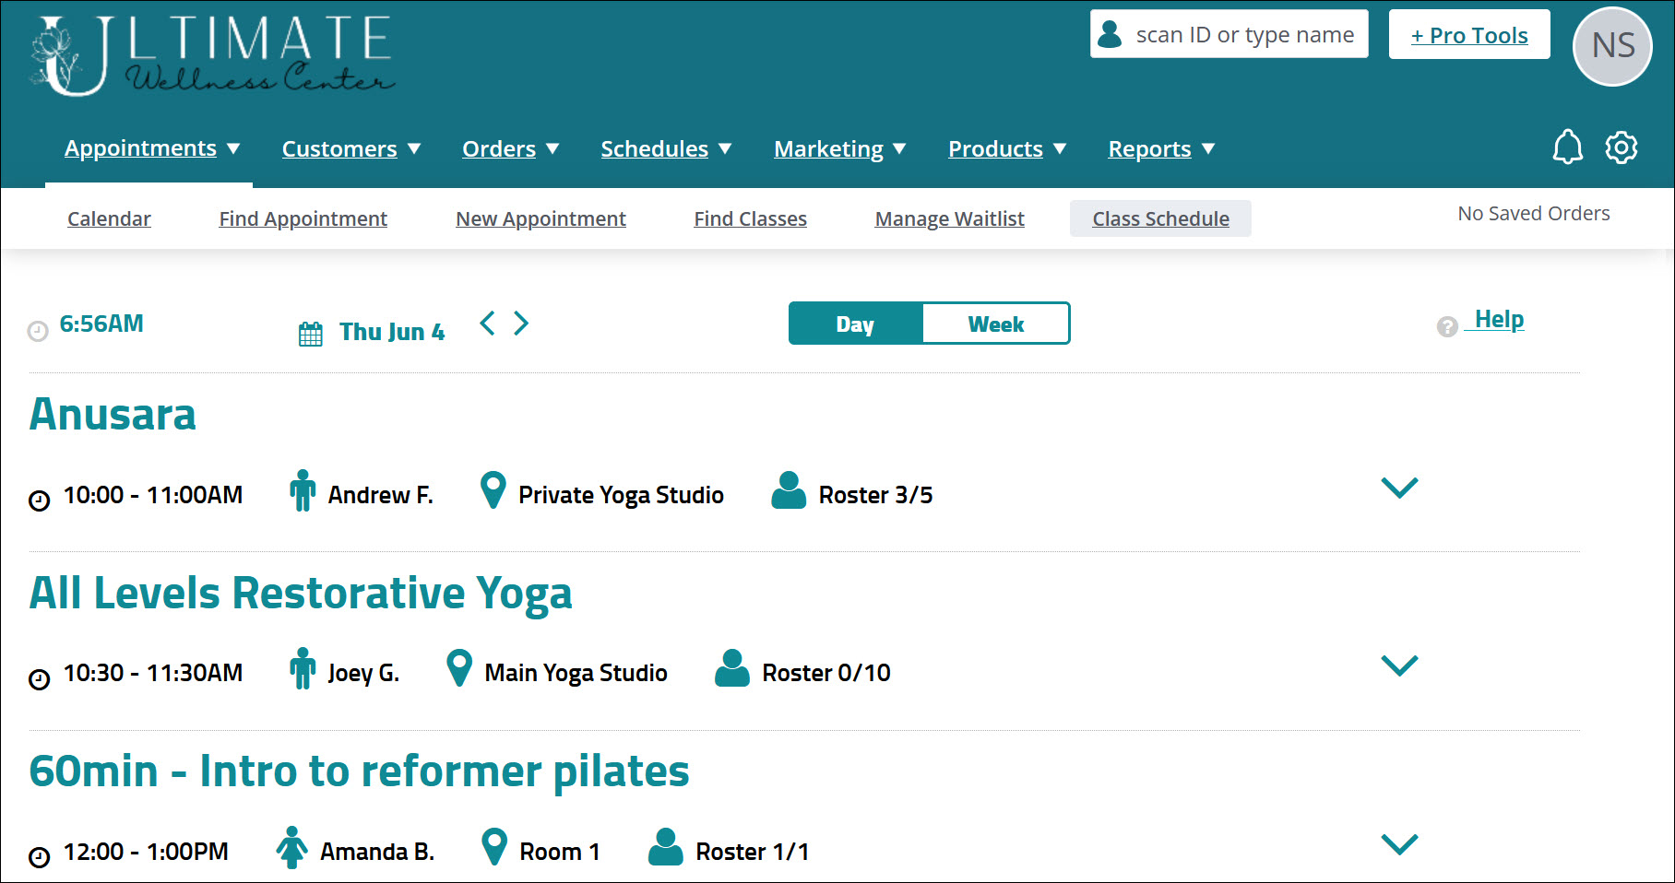This screenshot has height=883, width=1675.
Task: Click the Ultimate Wellness Center logo
Action: [213, 55]
